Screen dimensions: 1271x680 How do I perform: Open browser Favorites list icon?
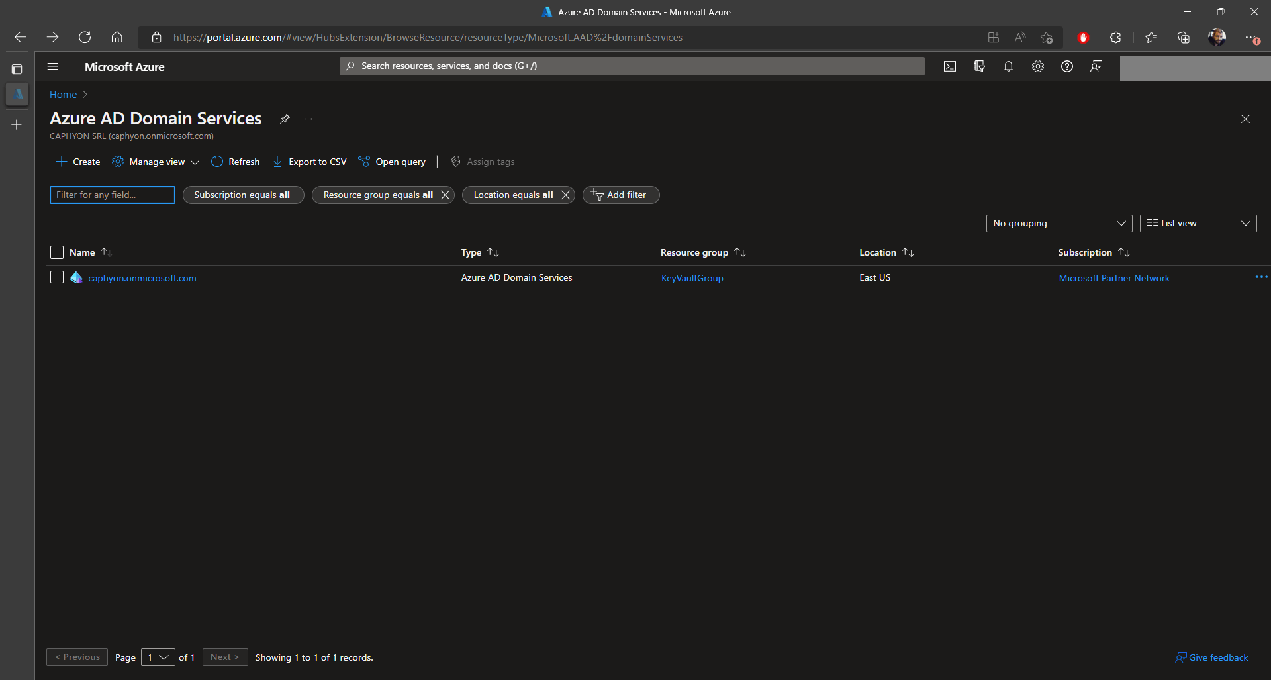1151,38
